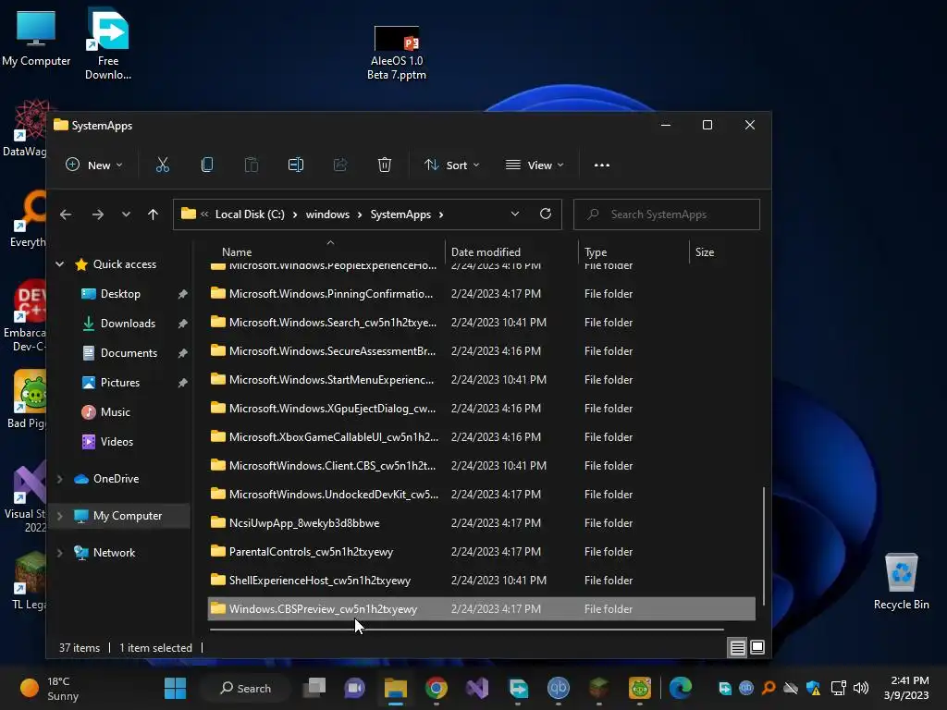This screenshot has width=947, height=710.
Task: Expand the address bar history dropdown
Action: 515,214
